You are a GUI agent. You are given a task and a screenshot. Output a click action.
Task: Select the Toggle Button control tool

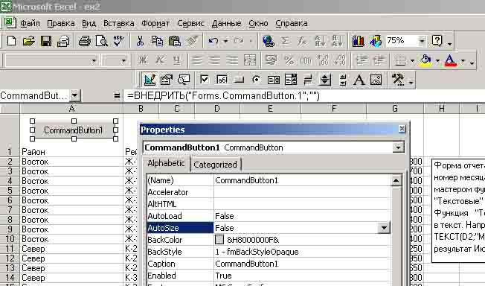308,80
